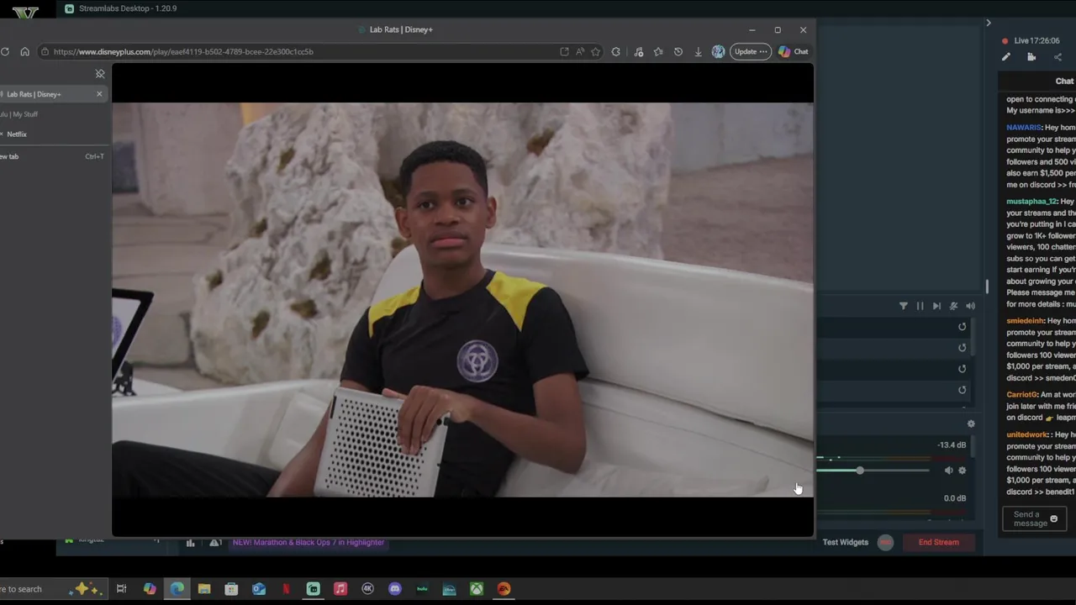This screenshot has height=605, width=1076.
Task: Unpin the vertical tabs pane
Action: (x=100, y=74)
